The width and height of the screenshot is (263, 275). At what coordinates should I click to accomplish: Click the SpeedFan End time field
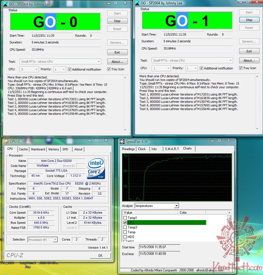point(159,254)
